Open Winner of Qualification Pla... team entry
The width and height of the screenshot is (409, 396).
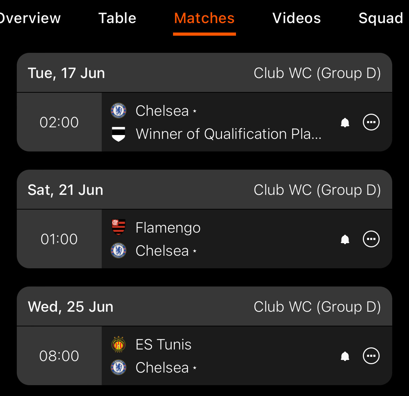tap(229, 134)
